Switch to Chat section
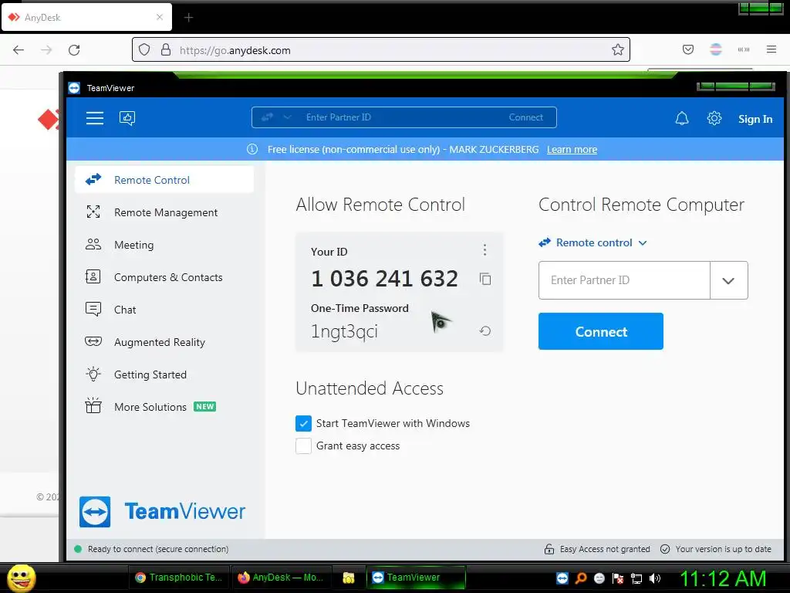 coord(164,310)
